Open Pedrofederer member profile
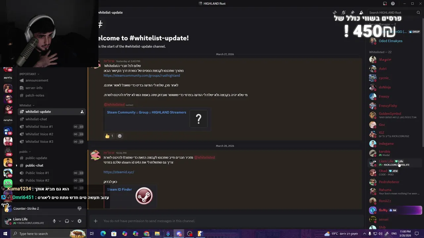This screenshot has height=238, width=424. (394, 182)
